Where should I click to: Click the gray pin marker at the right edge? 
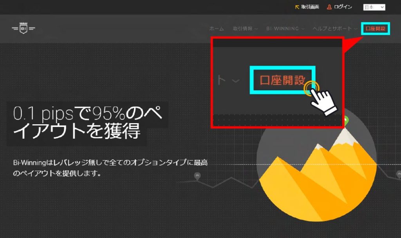pos(398,174)
